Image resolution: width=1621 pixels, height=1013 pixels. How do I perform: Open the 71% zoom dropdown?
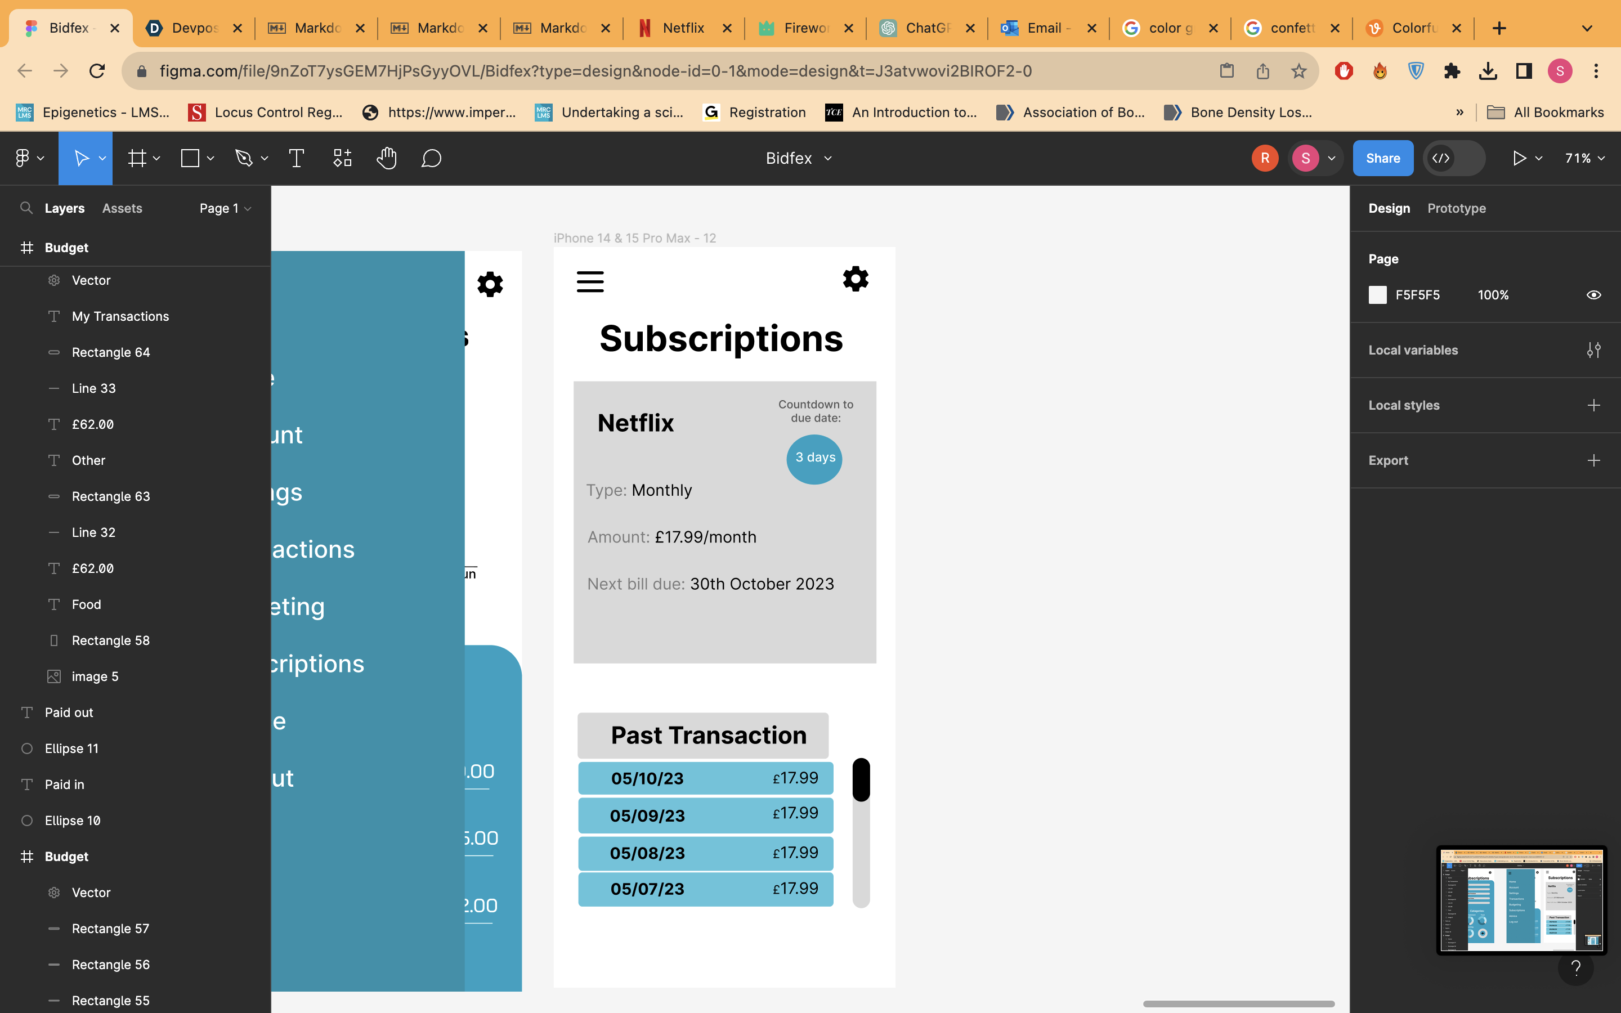(x=1585, y=158)
